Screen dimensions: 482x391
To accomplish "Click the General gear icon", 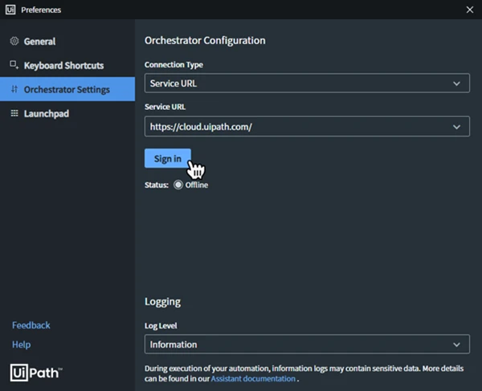I will coord(14,41).
